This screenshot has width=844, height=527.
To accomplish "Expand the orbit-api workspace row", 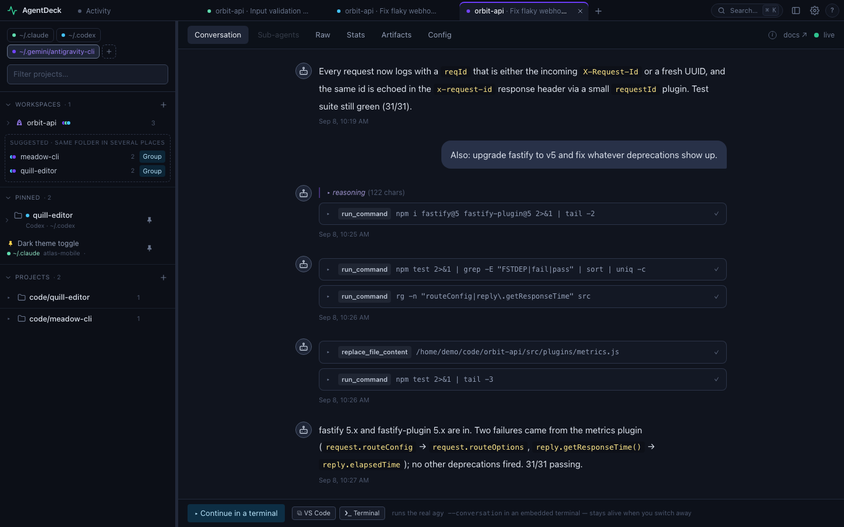I will click(8, 123).
